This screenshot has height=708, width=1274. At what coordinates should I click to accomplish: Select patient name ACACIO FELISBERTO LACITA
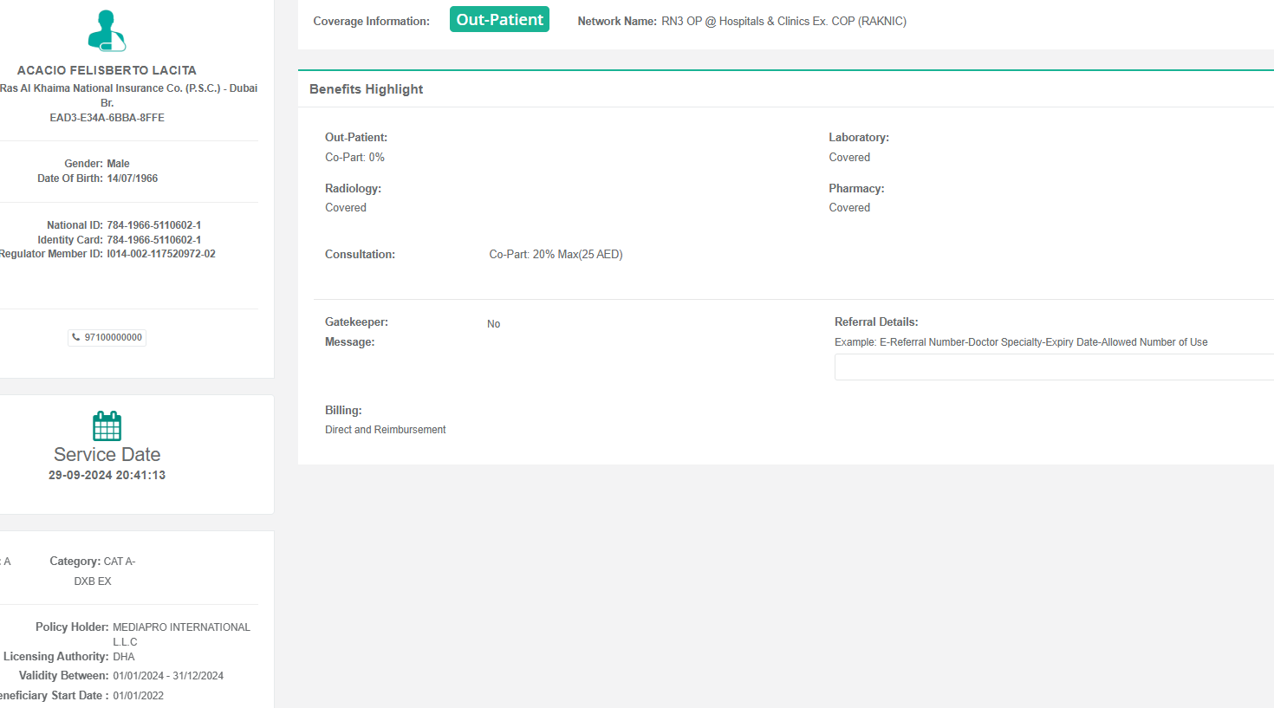(x=107, y=70)
